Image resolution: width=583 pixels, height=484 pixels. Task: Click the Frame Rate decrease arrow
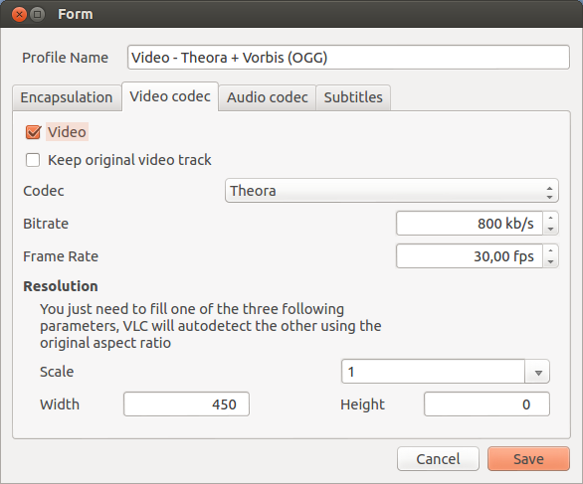550,261
